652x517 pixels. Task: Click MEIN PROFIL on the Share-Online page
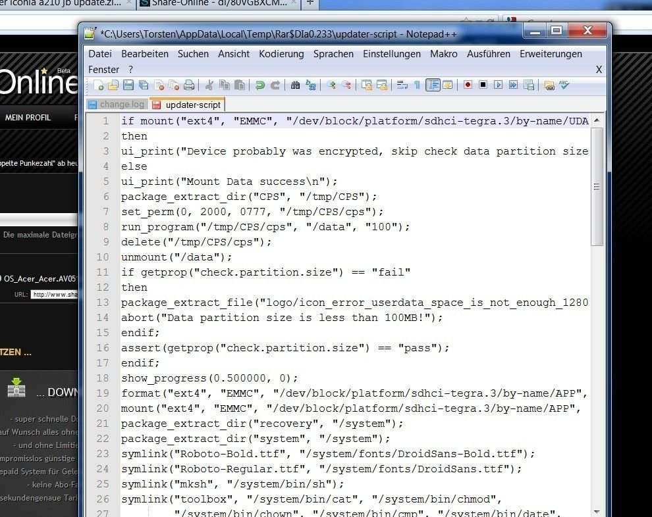[x=28, y=118]
